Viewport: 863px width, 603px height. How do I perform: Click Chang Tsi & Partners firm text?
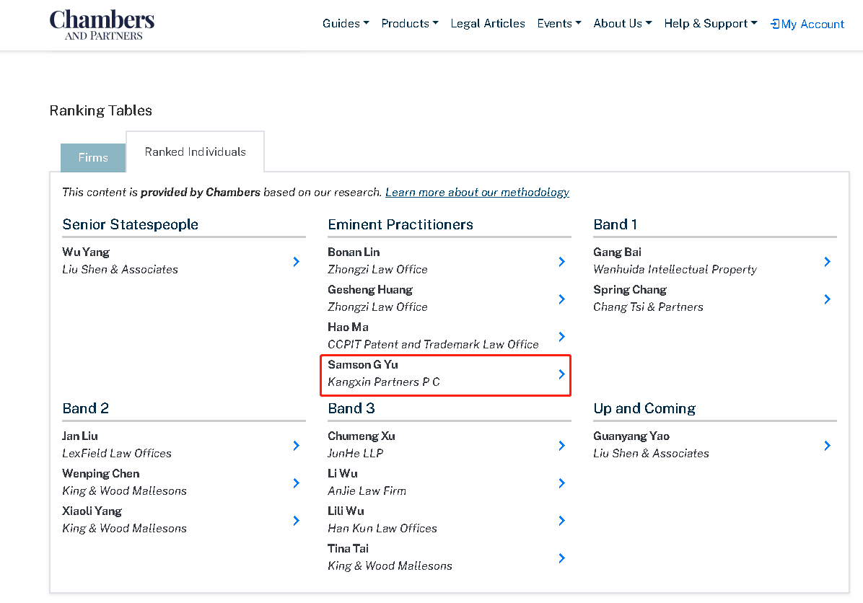tap(649, 307)
